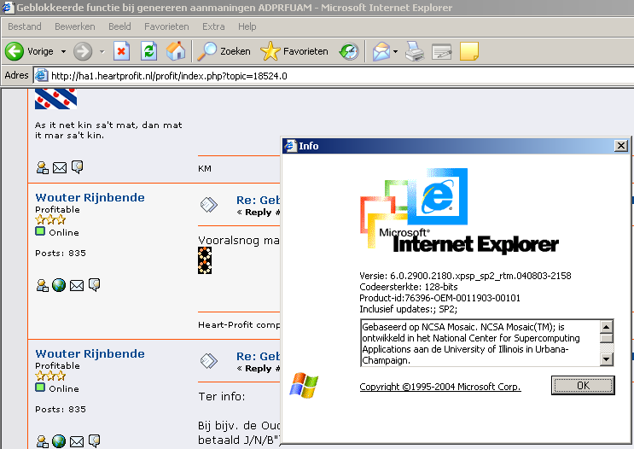Open website globe icon of second Wouter post
Screen dimensions: 634x449
coord(59,441)
